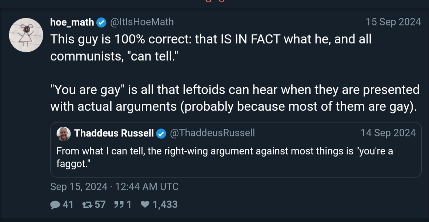Open Thaddeus Russell's small profile photo
This screenshot has height=222, width=429.
[x=64, y=134]
